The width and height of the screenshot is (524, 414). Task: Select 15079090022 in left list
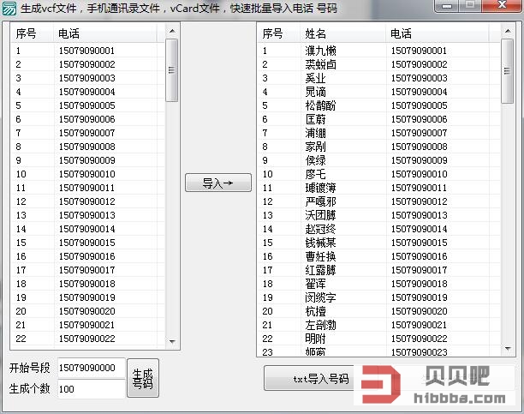86,339
